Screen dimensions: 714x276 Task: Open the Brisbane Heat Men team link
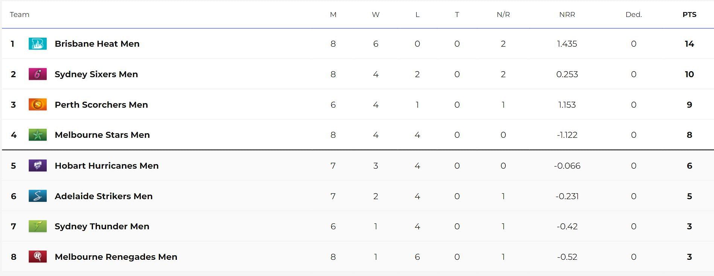pyautogui.click(x=97, y=44)
